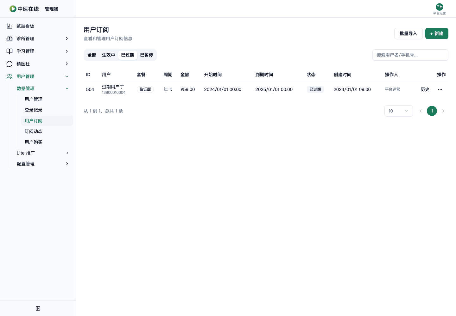Collapse the 用户管理 top-level chevron
The height and width of the screenshot is (316, 456).
67,76
